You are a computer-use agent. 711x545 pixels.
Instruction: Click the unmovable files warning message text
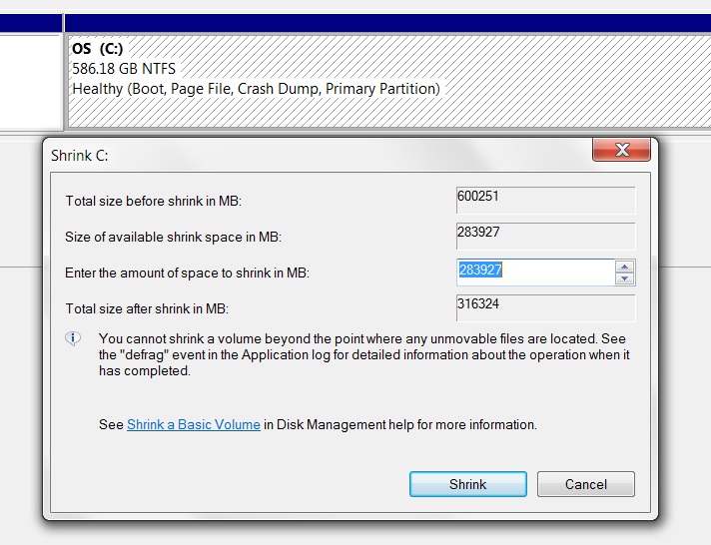[x=364, y=354]
